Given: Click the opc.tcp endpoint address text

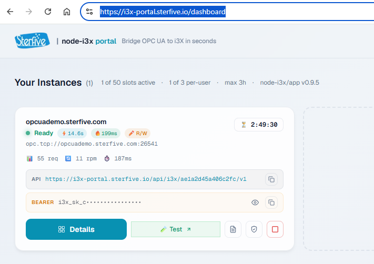Looking at the screenshot, I should [92, 144].
